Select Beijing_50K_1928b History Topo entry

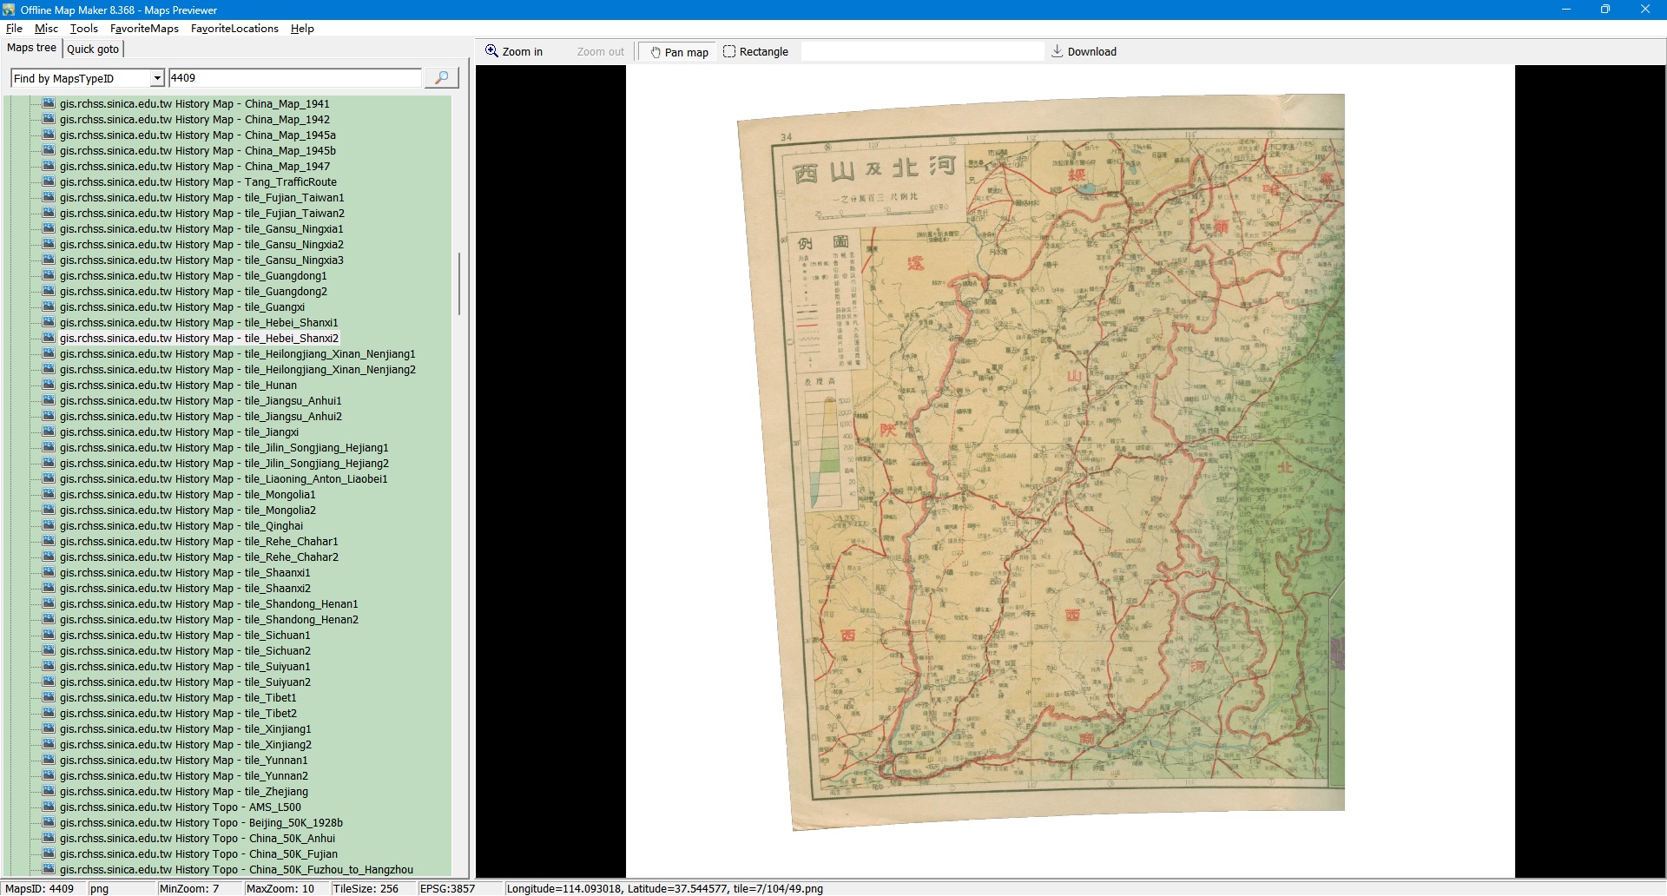pos(201,823)
